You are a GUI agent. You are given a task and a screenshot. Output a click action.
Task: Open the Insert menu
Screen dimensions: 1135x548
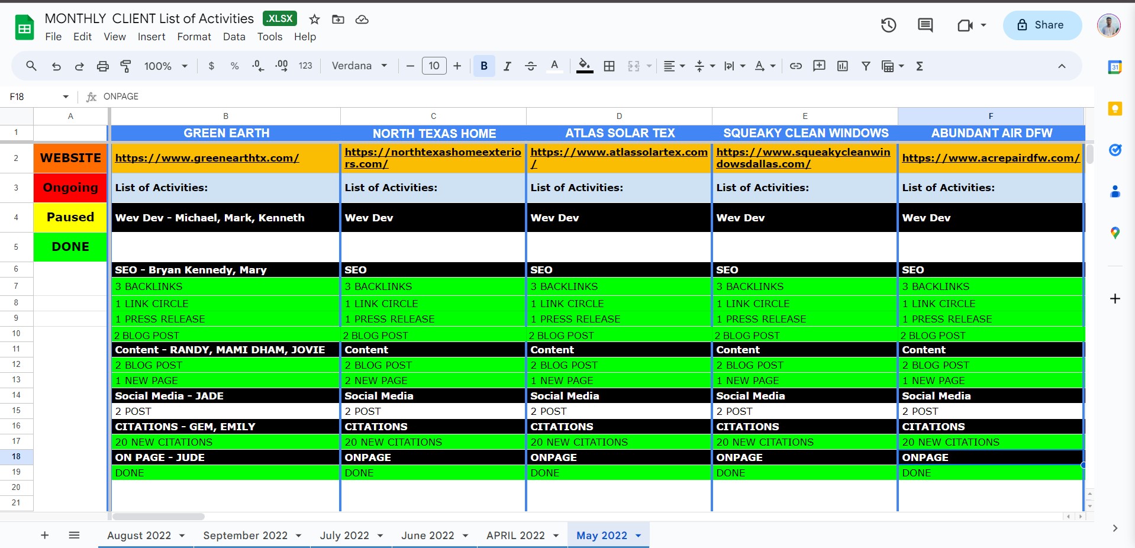click(x=151, y=37)
